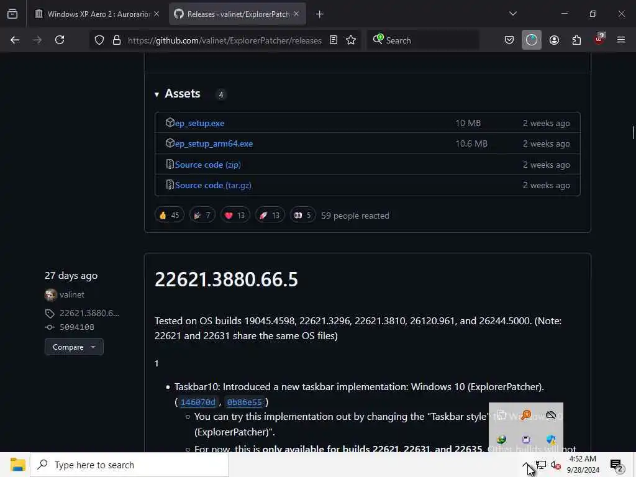The image size is (636, 477).
Task: Open the Pocket save icon
Action: coord(509,40)
